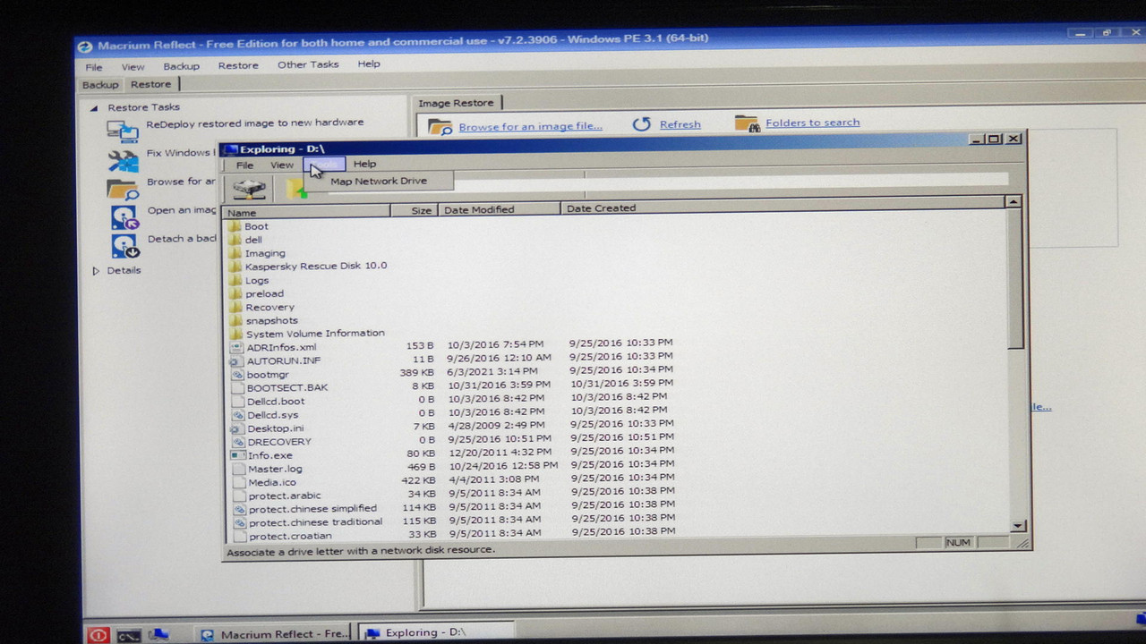
Task: Click the network computers taskbar icon
Action: [158, 634]
